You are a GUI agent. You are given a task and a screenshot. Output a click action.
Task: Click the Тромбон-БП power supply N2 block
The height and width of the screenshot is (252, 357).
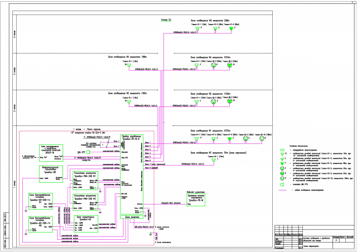coord(41,224)
